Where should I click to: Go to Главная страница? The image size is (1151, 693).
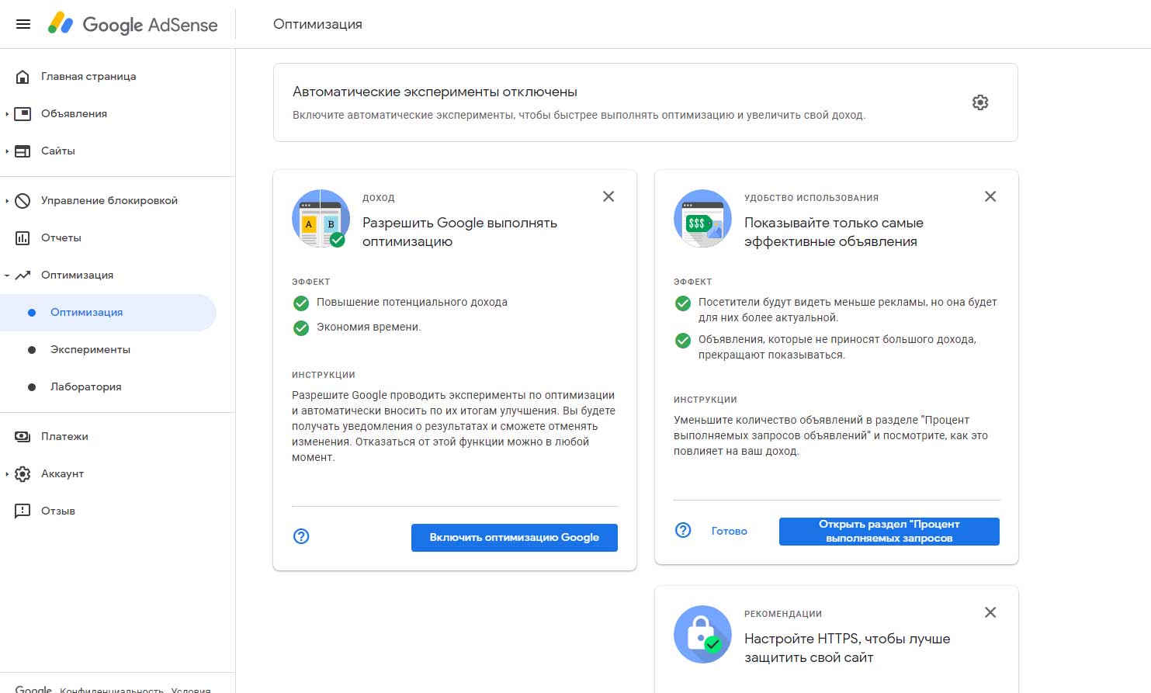(x=88, y=76)
